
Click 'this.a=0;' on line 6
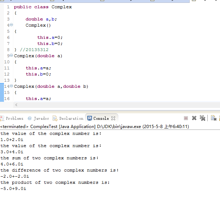[x=50, y=37]
